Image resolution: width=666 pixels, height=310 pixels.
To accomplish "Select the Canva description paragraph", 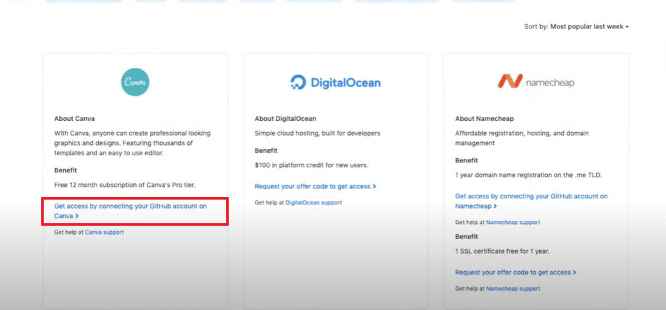I will click(x=132, y=143).
